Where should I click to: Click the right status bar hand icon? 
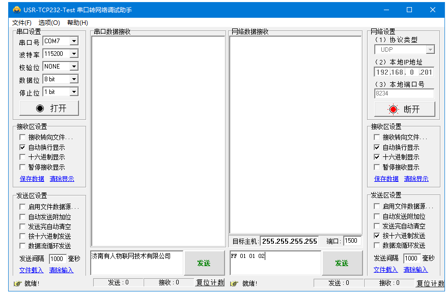pyautogui.click(x=234, y=283)
